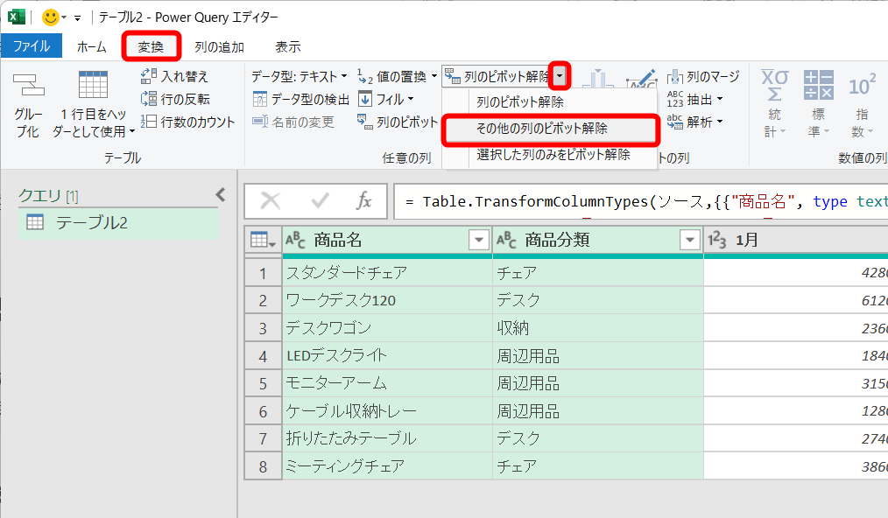Click the 指数 scientific icon
888x518 pixels.
862,86
